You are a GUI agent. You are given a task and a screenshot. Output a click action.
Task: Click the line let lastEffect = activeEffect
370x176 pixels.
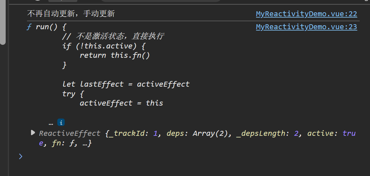coord(126,84)
